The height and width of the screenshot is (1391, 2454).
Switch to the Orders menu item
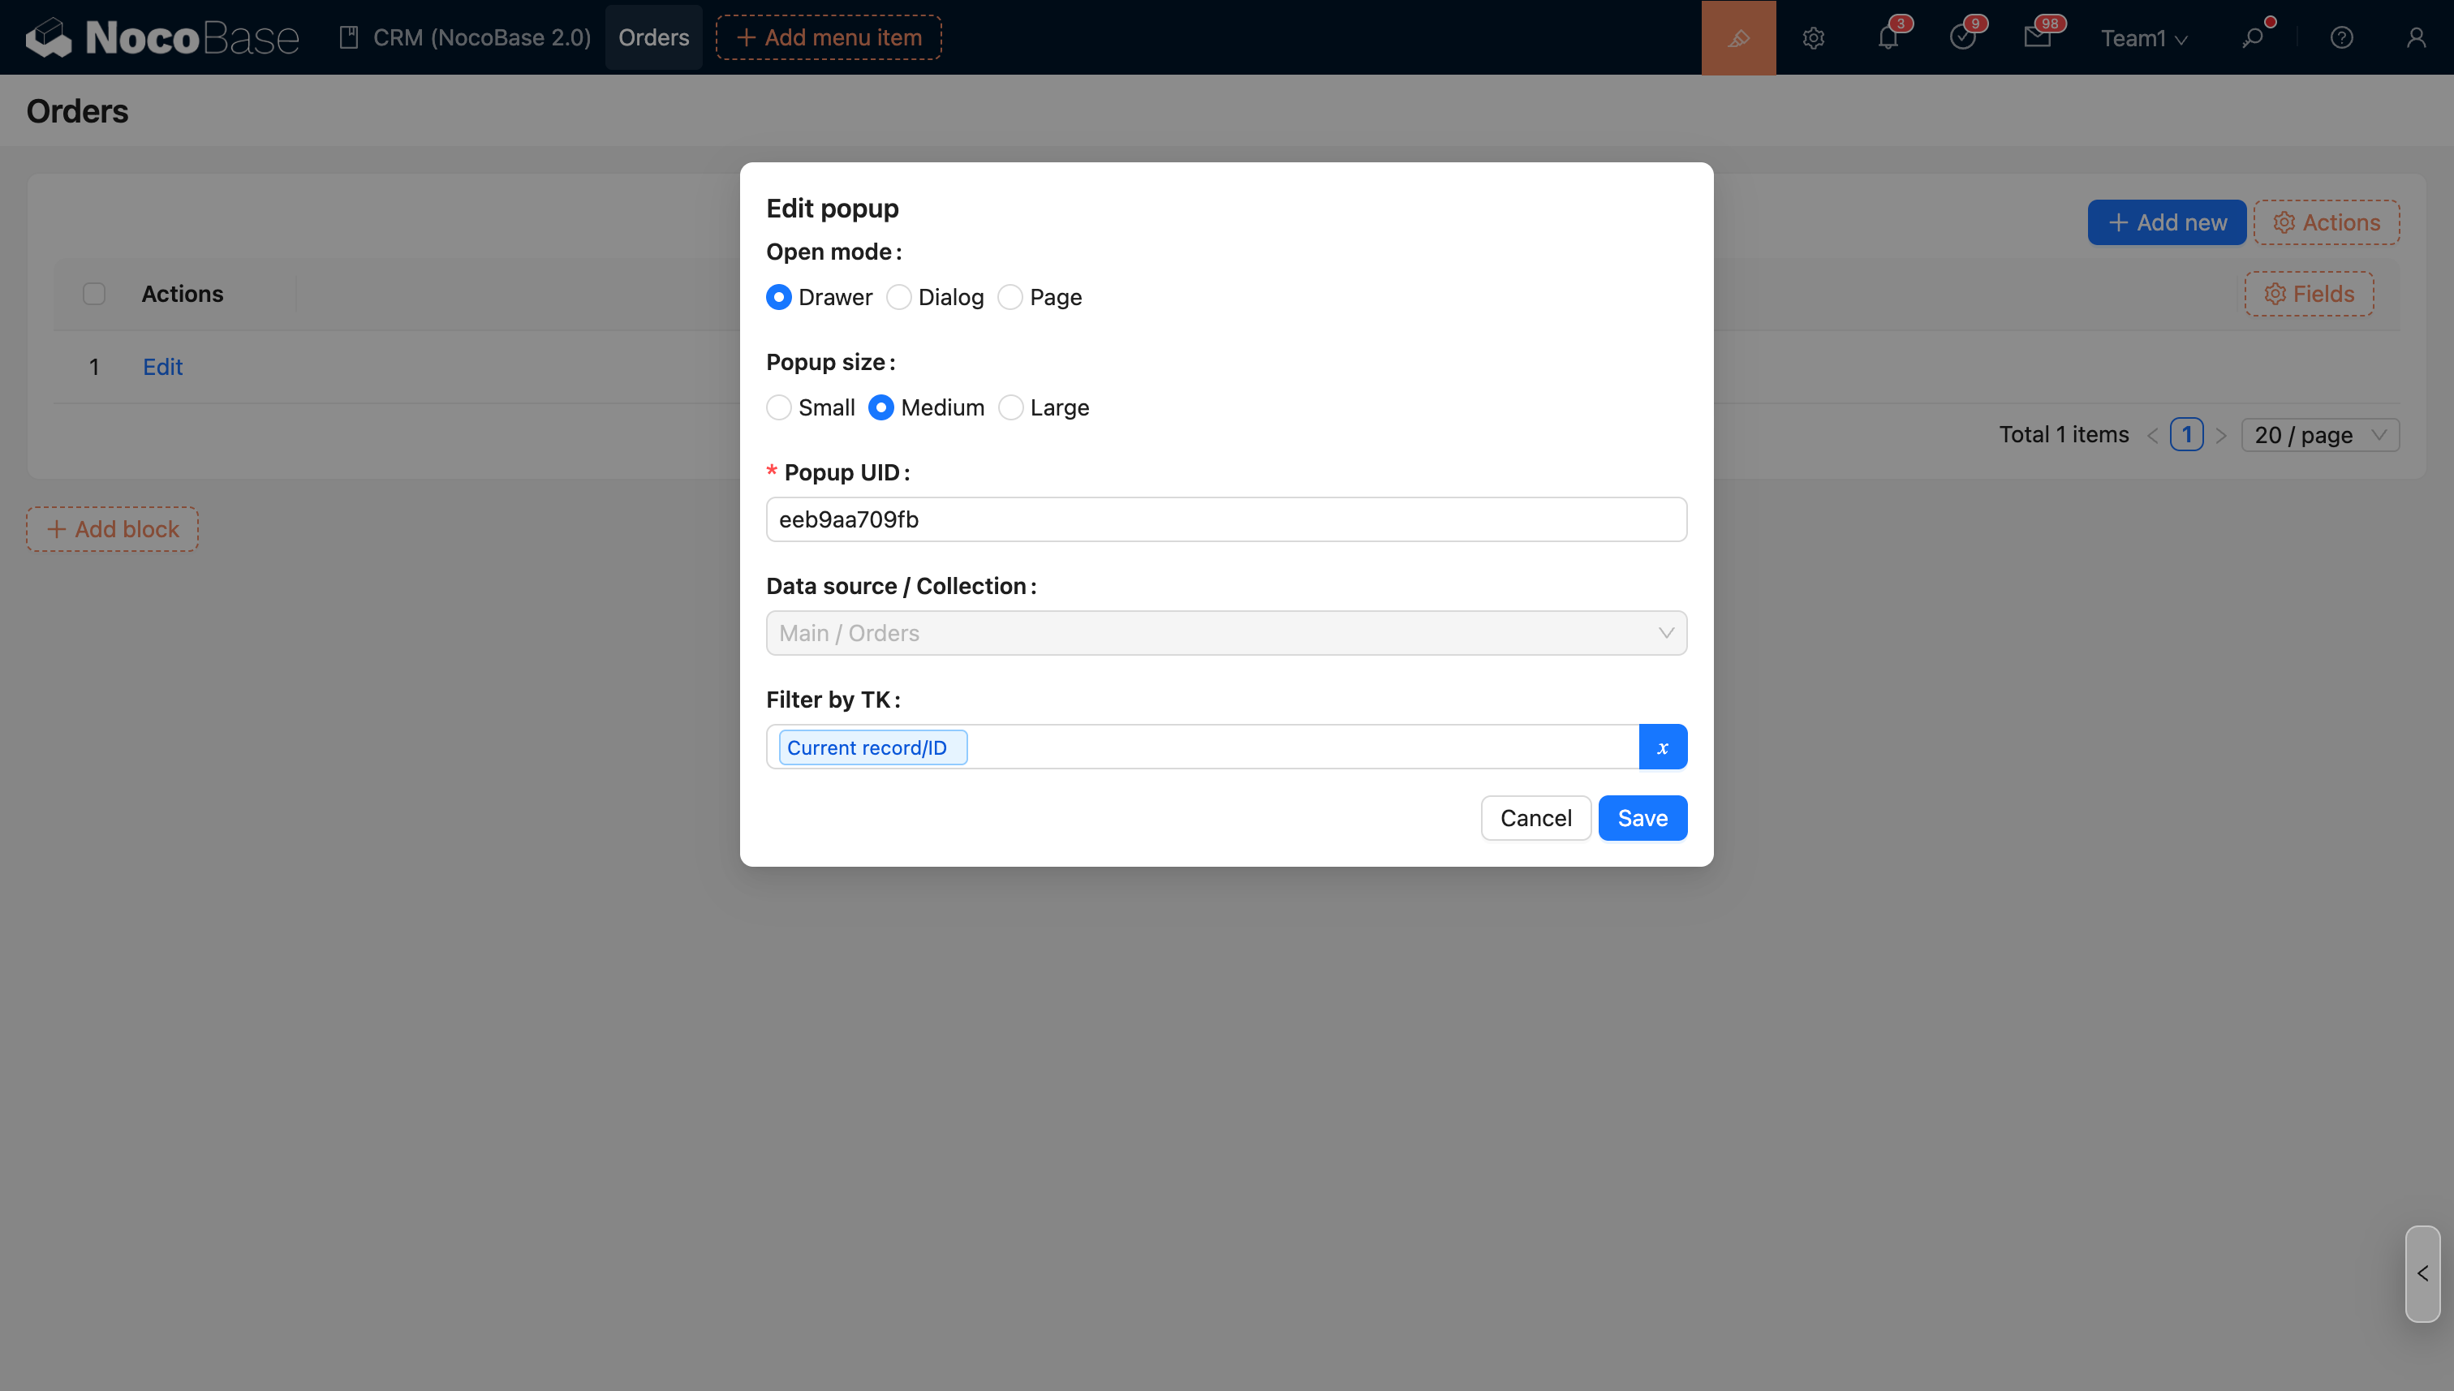tap(653, 38)
